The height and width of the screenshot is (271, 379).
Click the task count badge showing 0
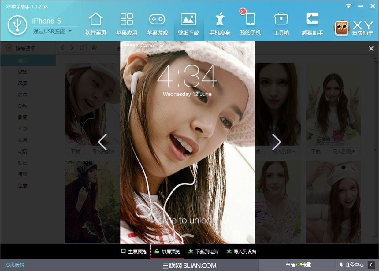371,265
